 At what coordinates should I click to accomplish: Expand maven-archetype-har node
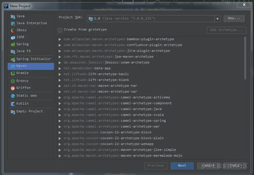(60, 86)
